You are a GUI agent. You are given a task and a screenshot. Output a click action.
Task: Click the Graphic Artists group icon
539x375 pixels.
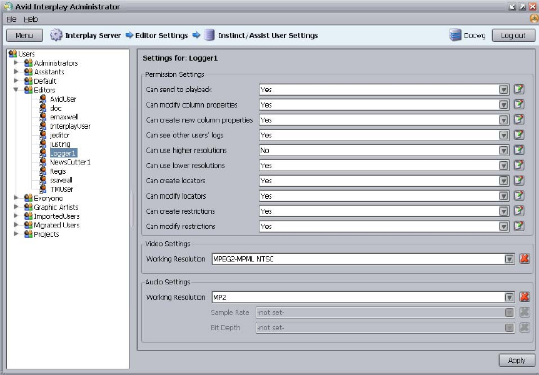(x=28, y=207)
